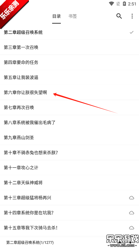Switch to the 目录 tab

click(x=56, y=16)
